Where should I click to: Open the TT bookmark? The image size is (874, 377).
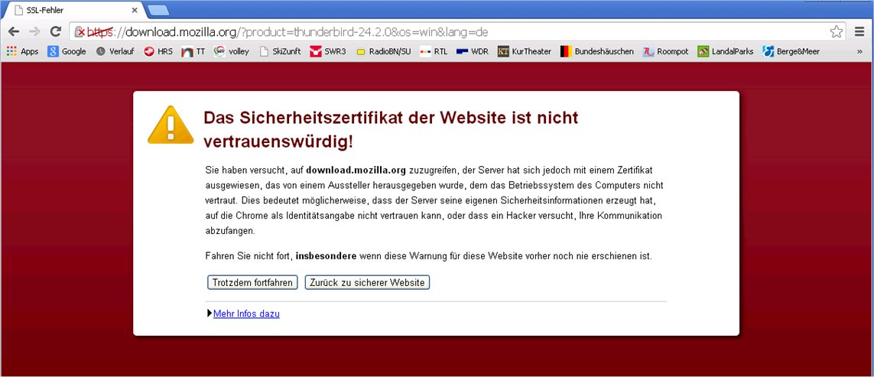click(x=193, y=51)
